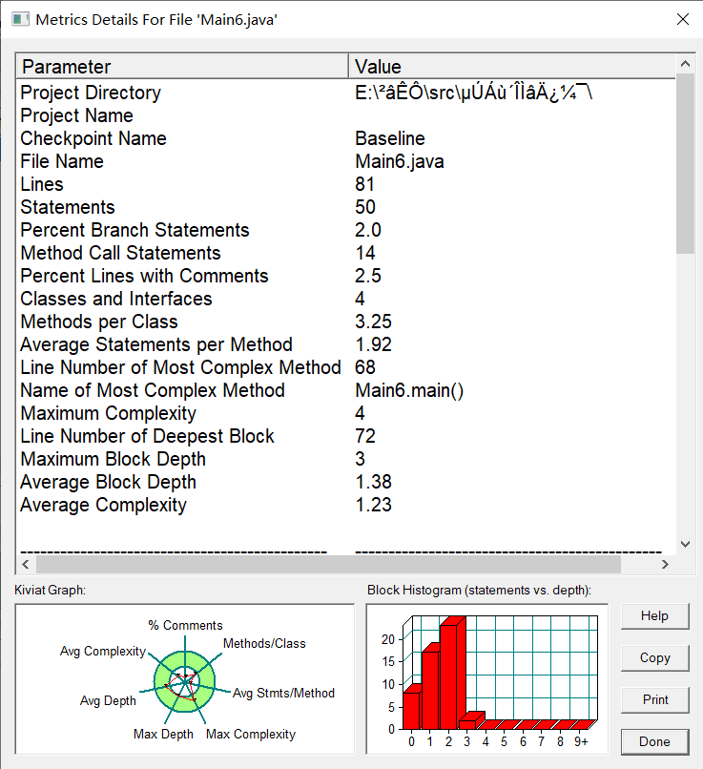
Task: Click the project directory path value
Action: pos(473,93)
